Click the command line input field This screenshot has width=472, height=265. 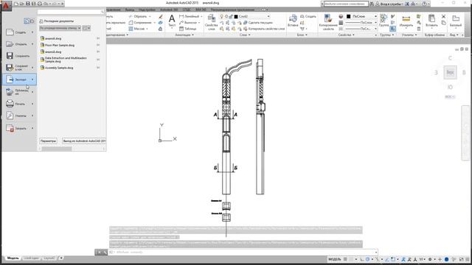[243, 252]
